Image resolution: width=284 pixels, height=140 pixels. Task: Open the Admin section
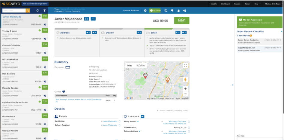tap(247, 4)
